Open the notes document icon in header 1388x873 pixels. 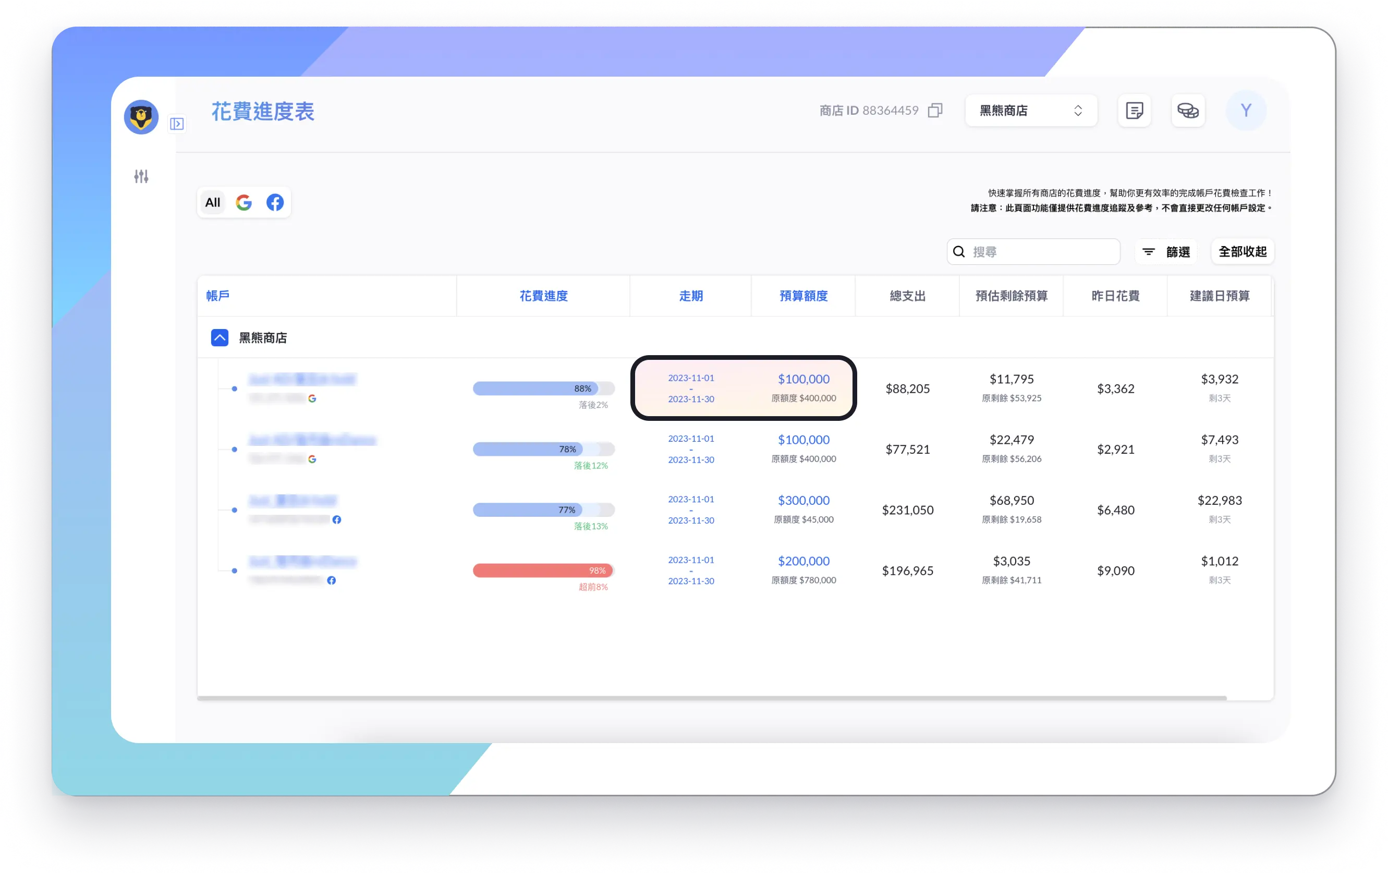pos(1134,110)
